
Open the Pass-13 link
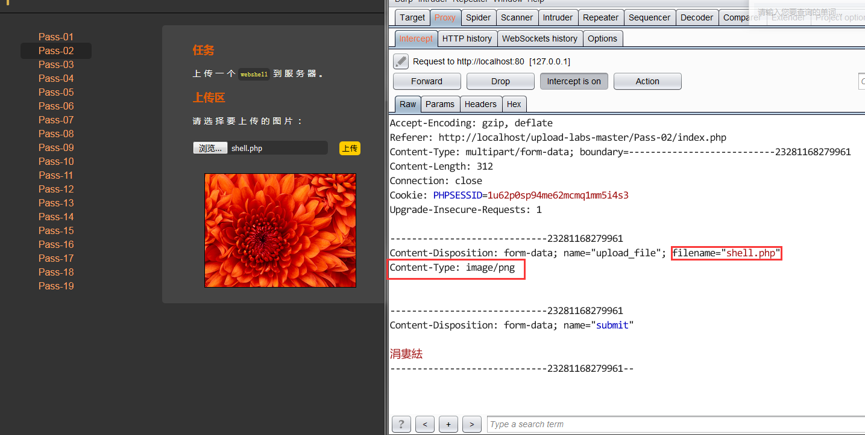pos(56,203)
